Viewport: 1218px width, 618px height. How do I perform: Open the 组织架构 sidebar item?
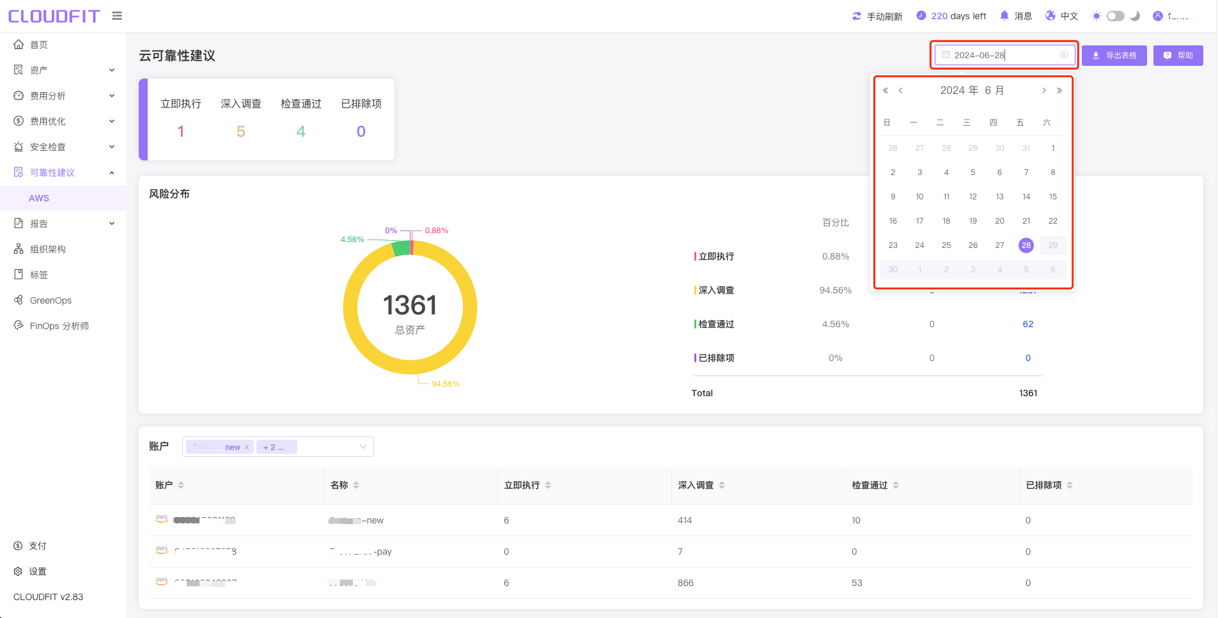pyautogui.click(x=63, y=249)
